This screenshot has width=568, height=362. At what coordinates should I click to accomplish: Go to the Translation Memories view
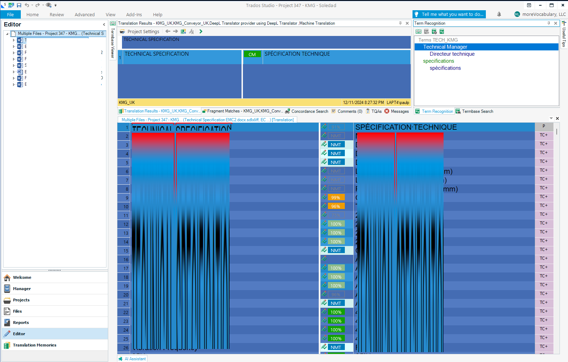pos(55,345)
